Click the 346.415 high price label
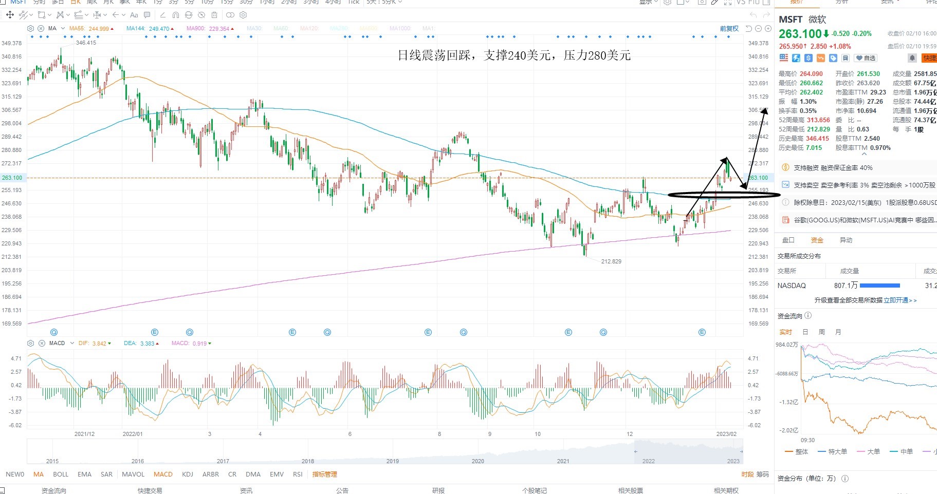This screenshot has height=494, width=937. [86, 43]
